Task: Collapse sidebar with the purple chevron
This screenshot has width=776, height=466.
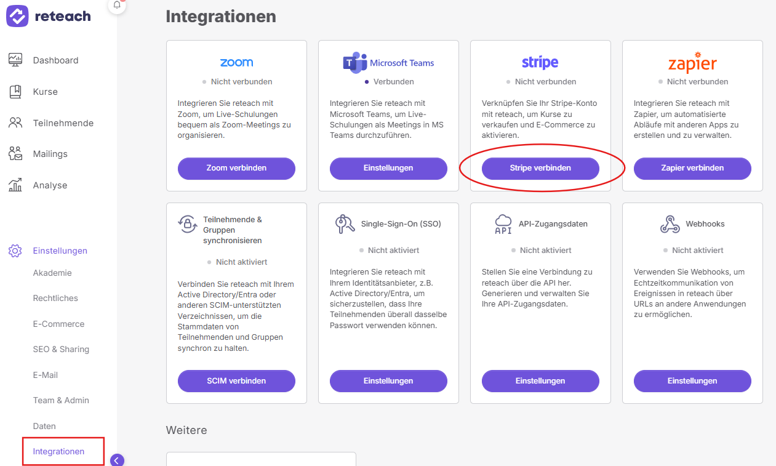Action: click(x=117, y=460)
